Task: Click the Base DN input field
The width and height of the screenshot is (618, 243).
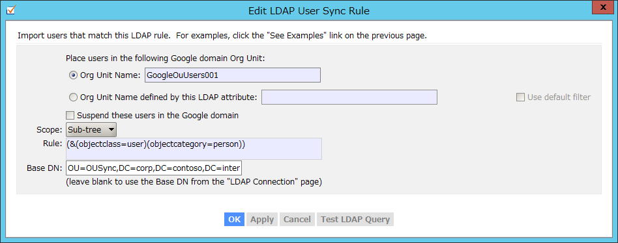Action: (x=154, y=168)
